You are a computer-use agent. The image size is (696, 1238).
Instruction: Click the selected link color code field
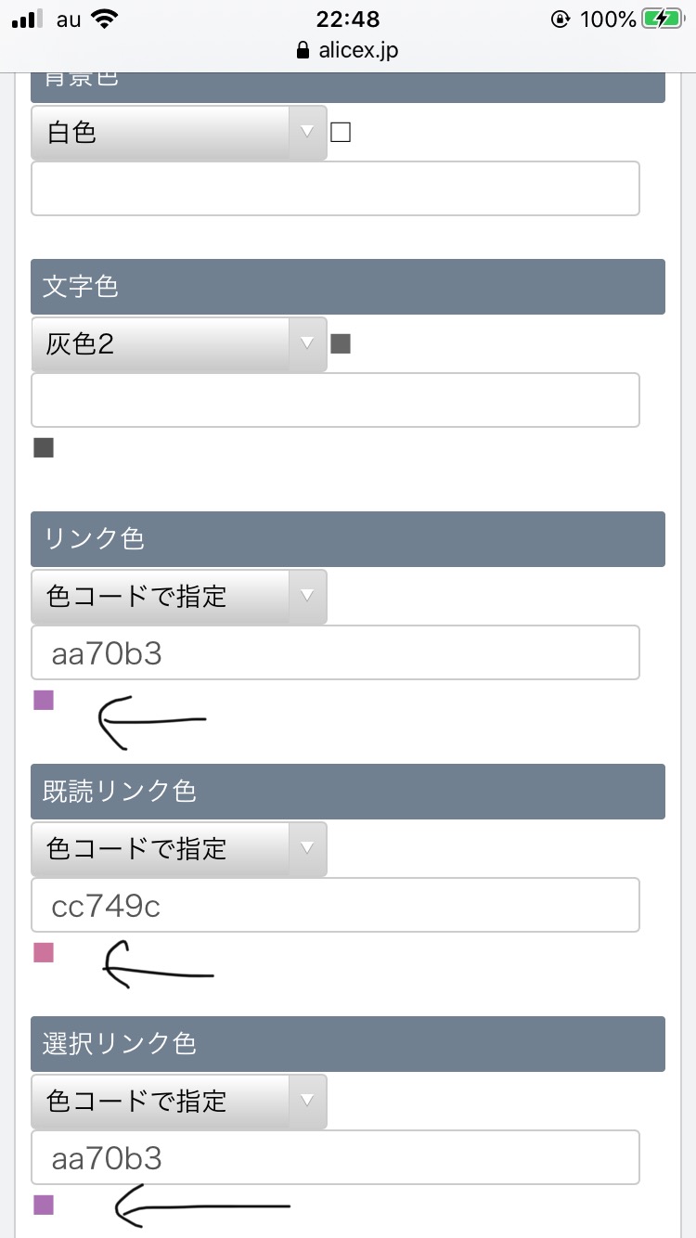coord(335,1157)
